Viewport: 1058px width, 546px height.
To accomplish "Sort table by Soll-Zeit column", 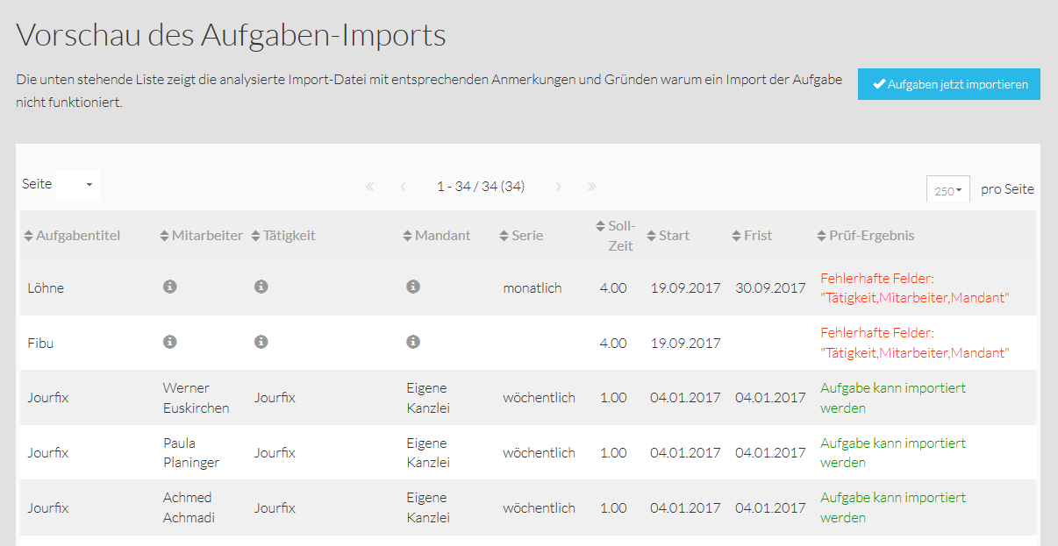I will point(616,236).
